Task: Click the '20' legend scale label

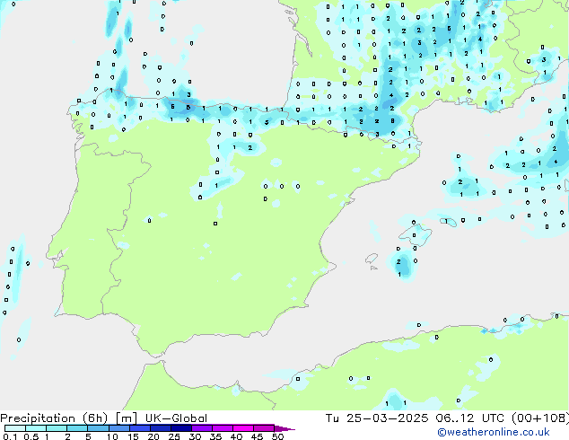Action: 153,436
